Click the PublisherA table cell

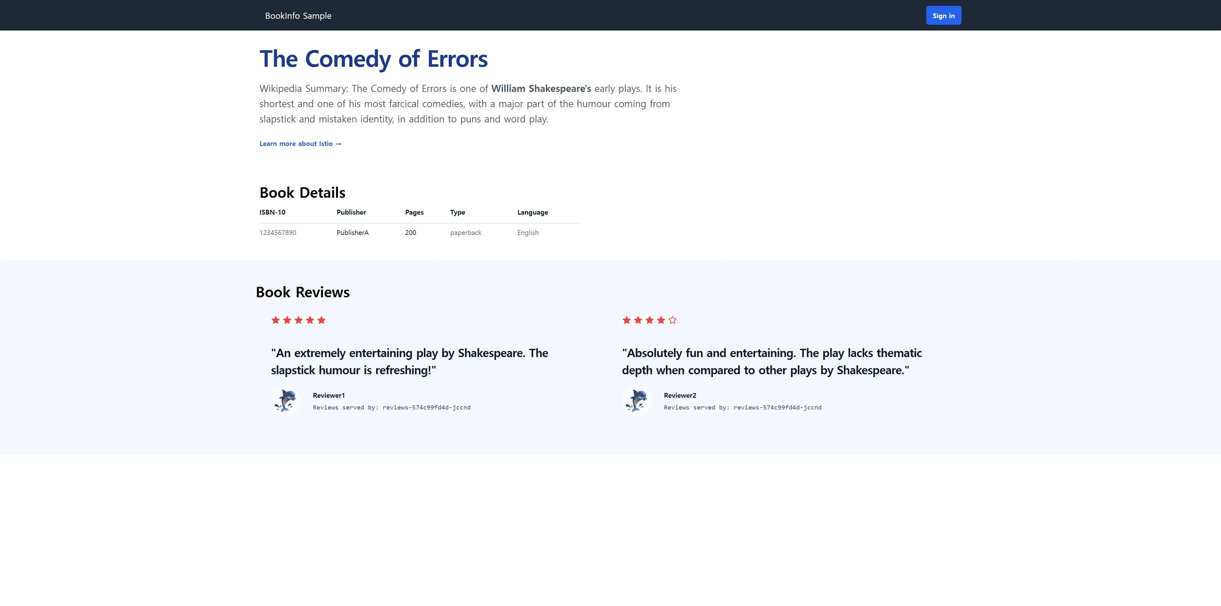pyautogui.click(x=353, y=233)
